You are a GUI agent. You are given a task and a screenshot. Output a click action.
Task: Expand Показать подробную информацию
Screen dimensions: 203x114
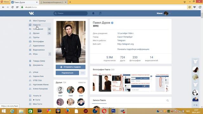coord(133,49)
